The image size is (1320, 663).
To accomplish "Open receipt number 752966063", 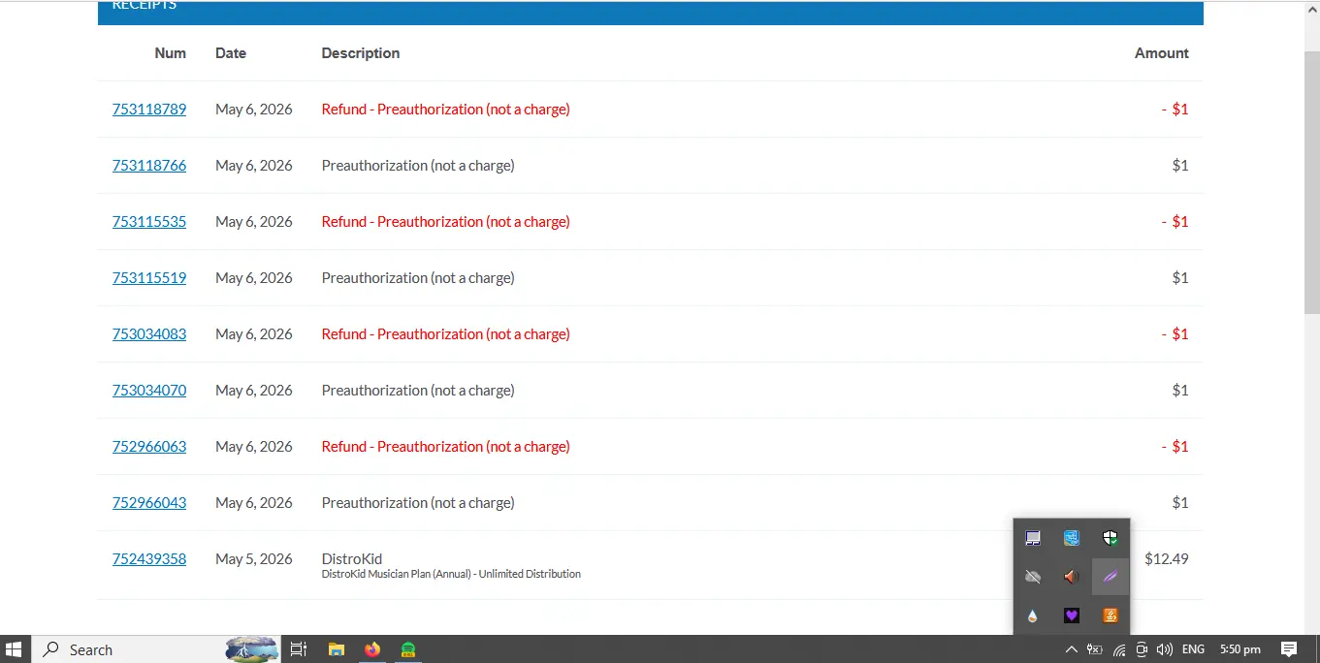I will pos(149,447).
